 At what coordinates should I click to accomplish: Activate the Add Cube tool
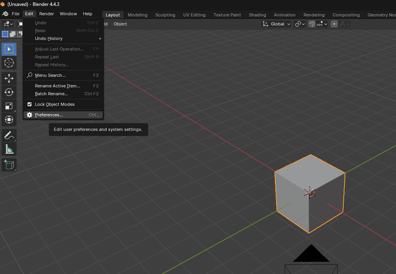tap(9, 165)
